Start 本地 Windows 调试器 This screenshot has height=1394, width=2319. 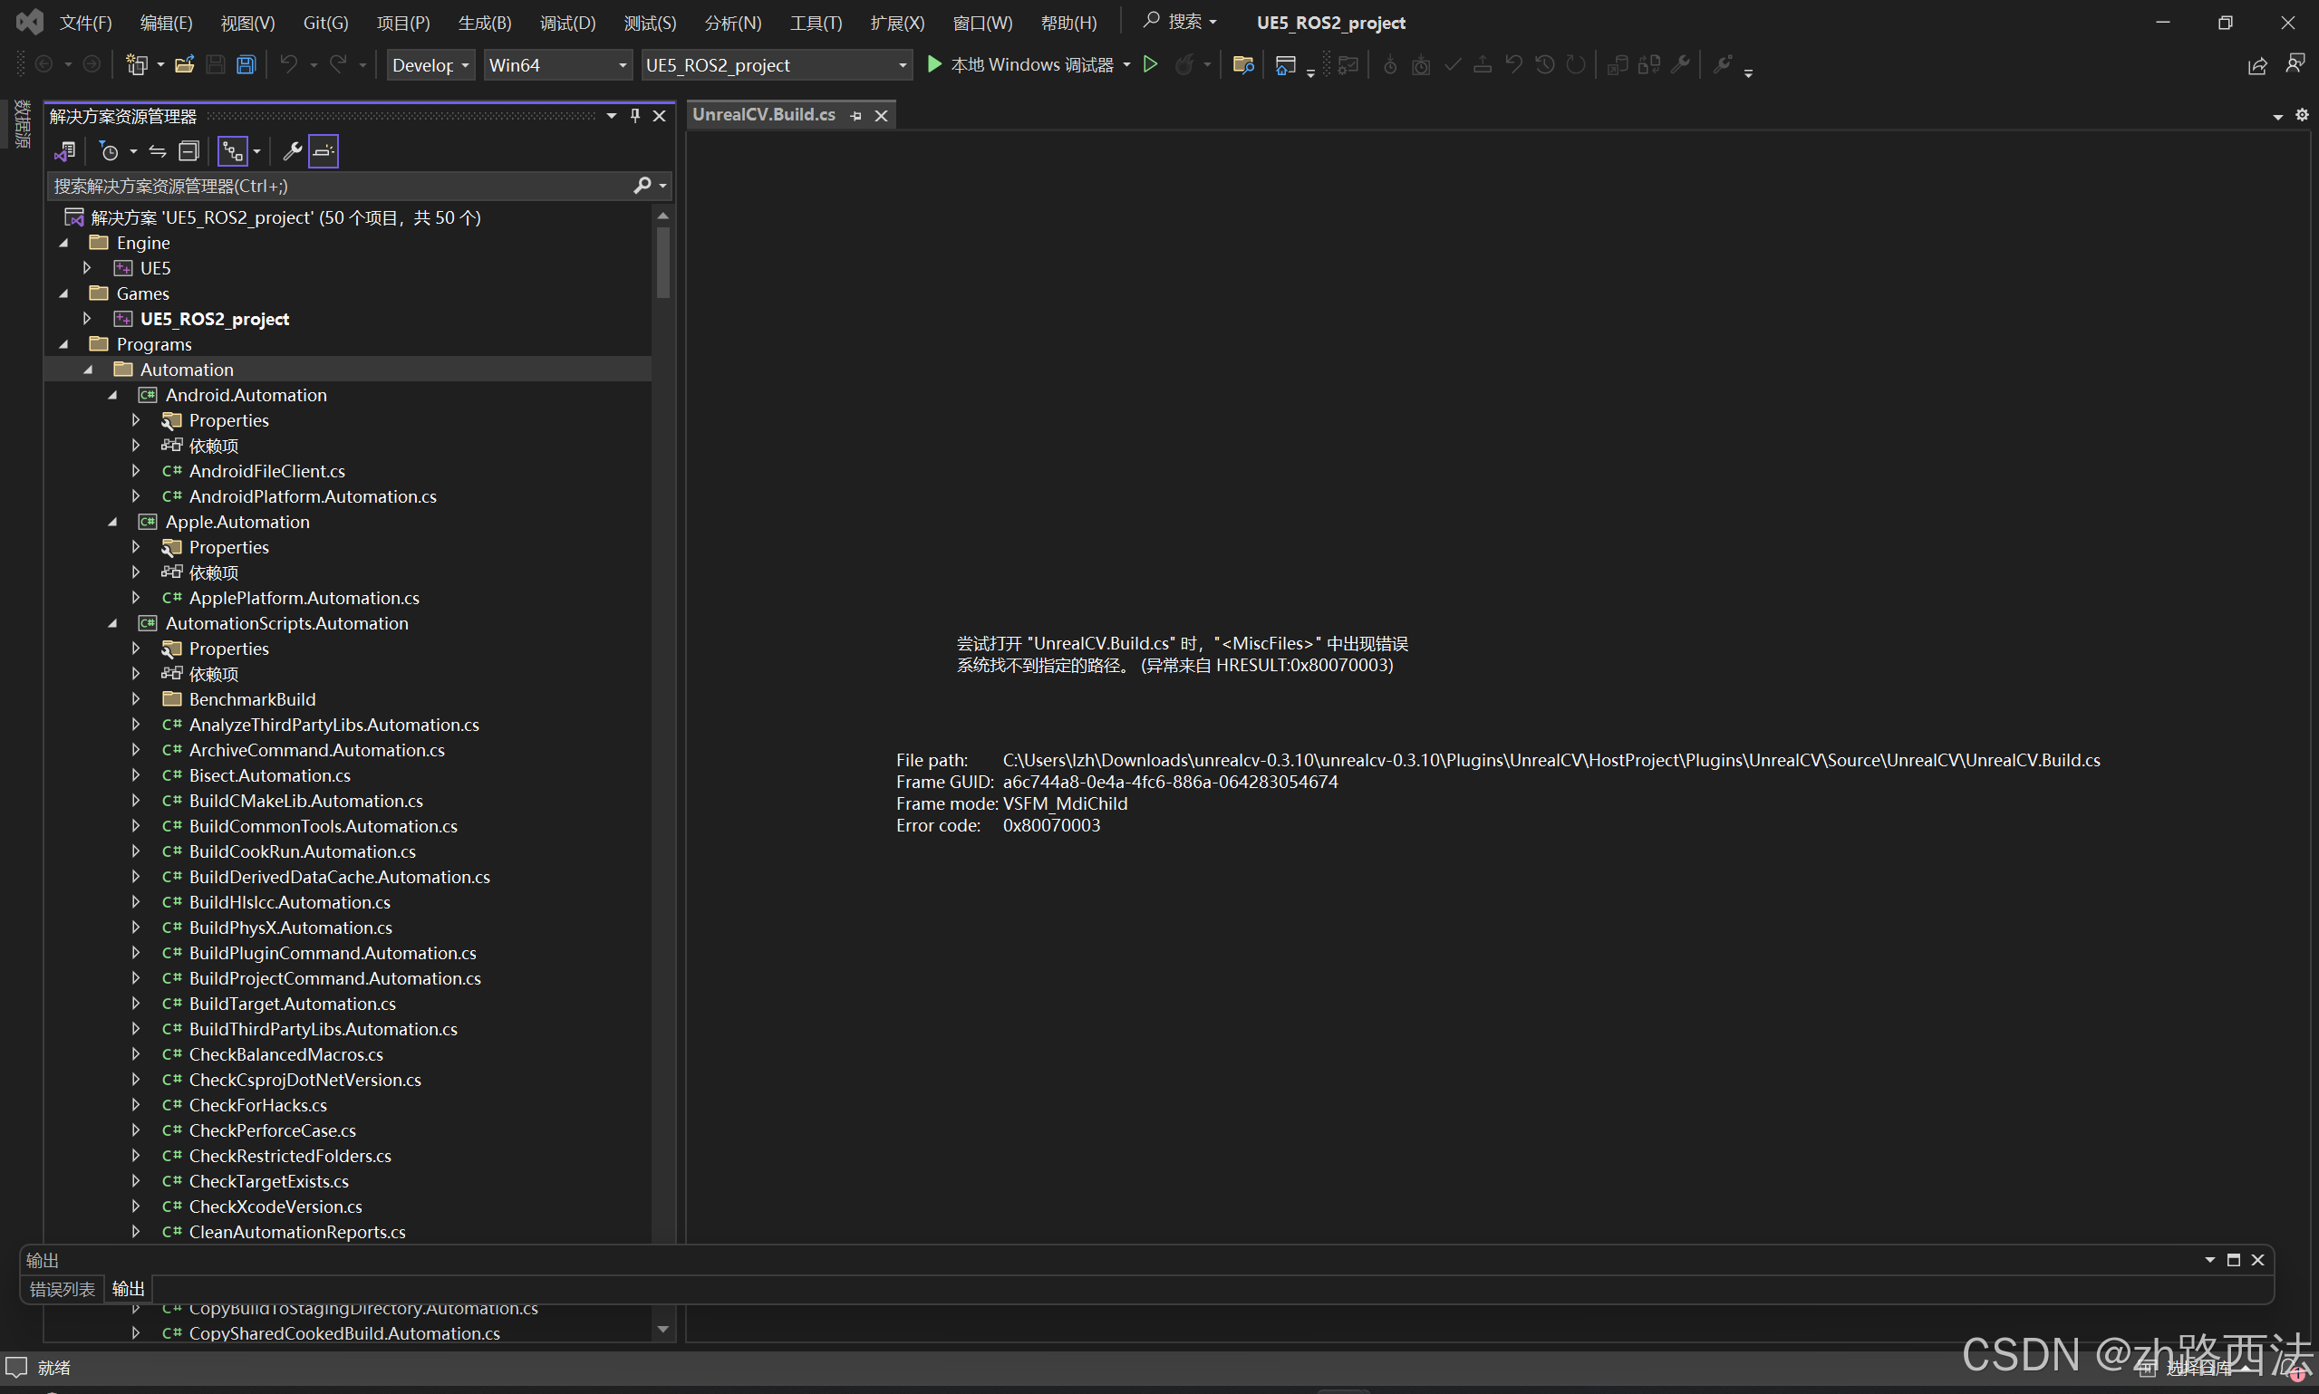coord(1020,65)
